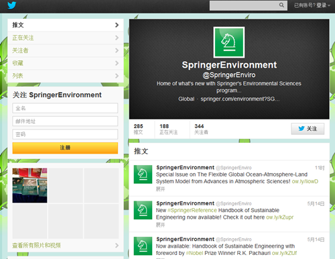
Task: Click the 邮件地址 email input field
Action: [x=65, y=121]
